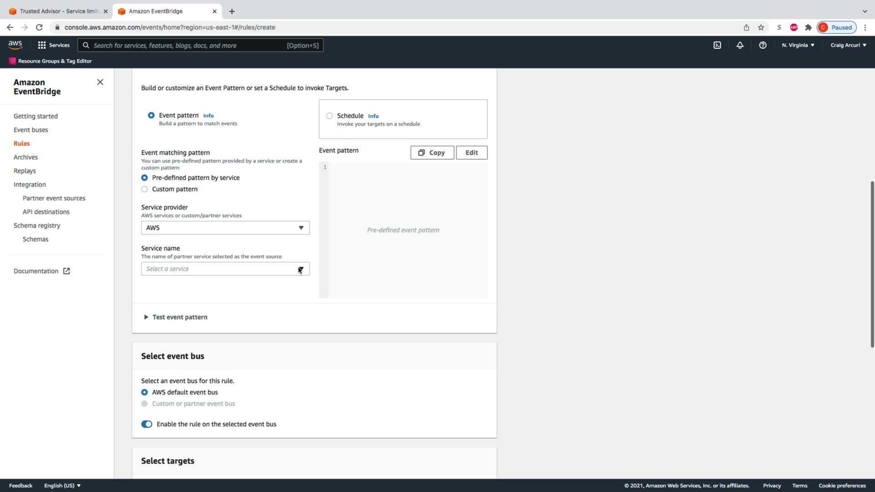
Task: Open Archives in the sidebar
Action: coord(26,157)
